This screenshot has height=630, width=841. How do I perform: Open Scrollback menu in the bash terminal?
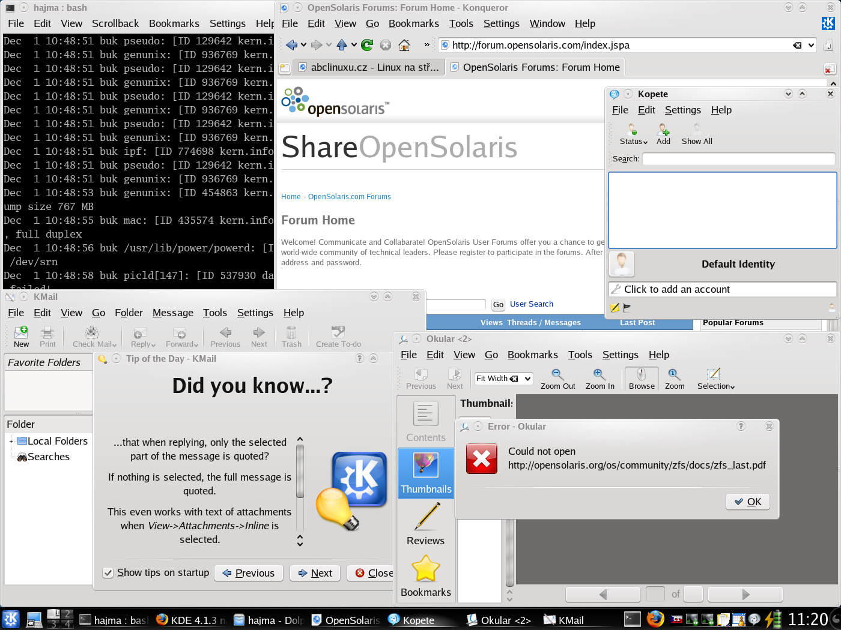(x=115, y=23)
